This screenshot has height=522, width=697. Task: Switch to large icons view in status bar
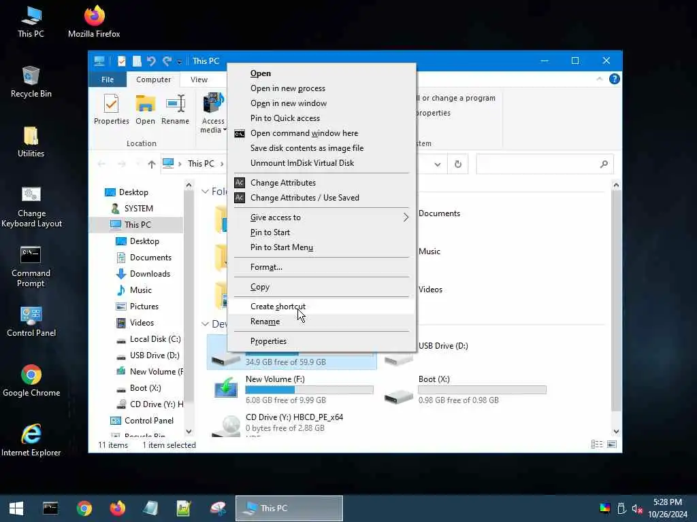(612, 445)
